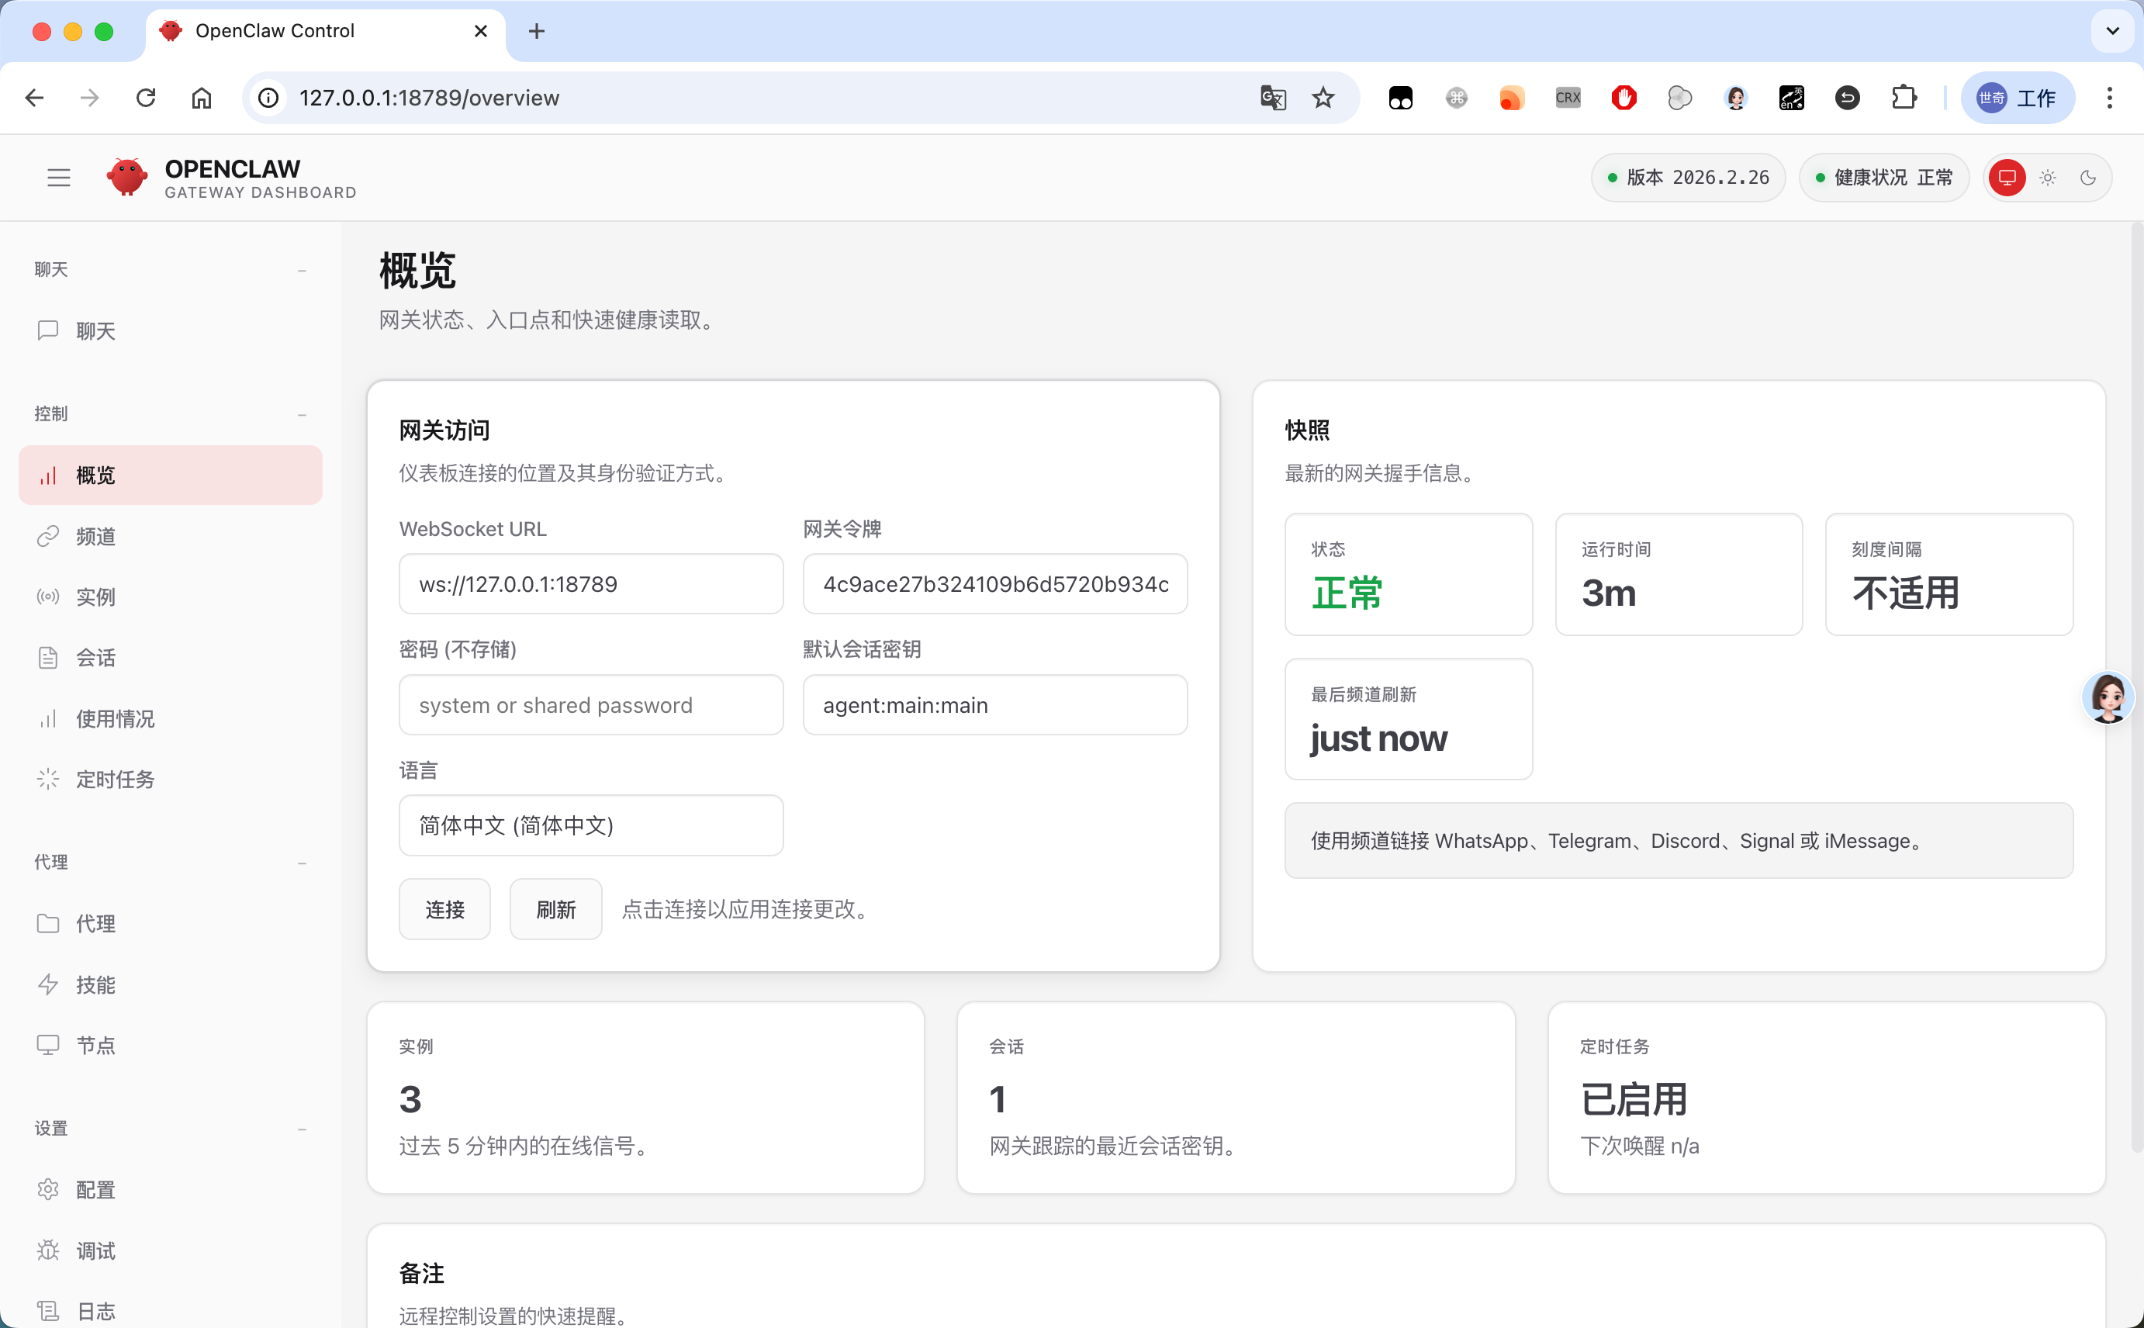
Task: Collapse the 设置 sidebar section
Action: tap(301, 1129)
